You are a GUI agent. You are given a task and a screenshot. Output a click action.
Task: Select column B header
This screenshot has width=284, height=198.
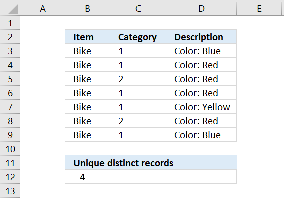(x=88, y=8)
